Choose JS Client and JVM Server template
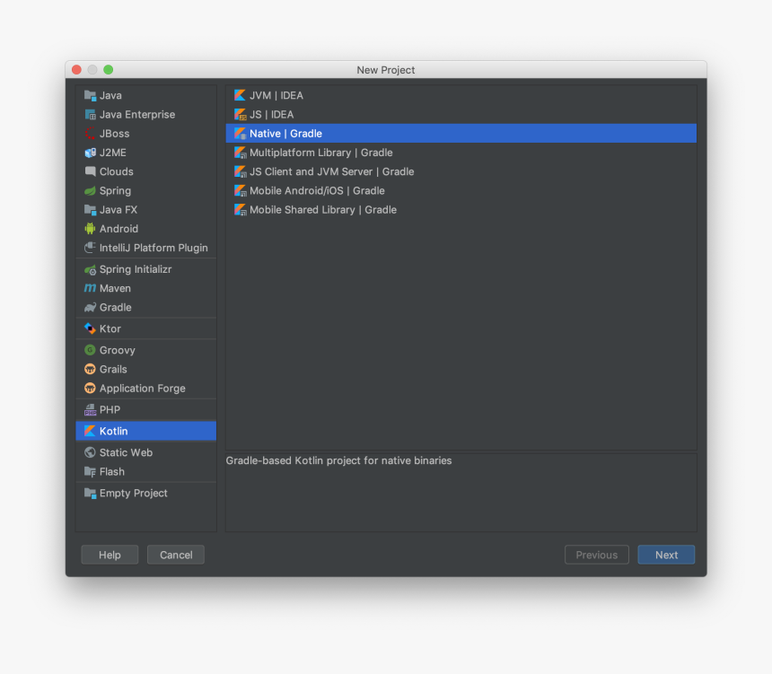This screenshot has width=772, height=674. (x=461, y=171)
